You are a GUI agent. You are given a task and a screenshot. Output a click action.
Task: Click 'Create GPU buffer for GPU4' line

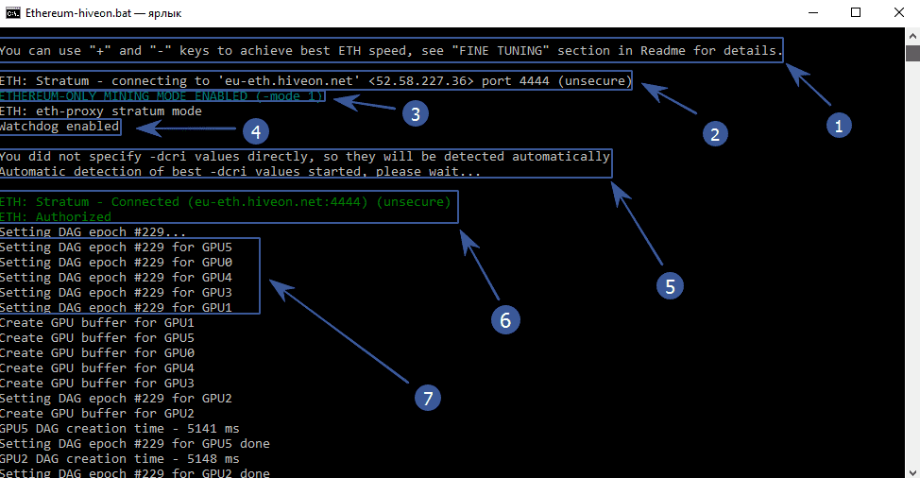(96, 368)
